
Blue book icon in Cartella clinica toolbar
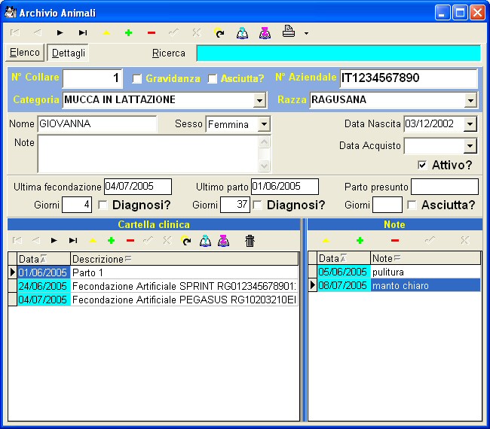pyautogui.click(x=205, y=241)
